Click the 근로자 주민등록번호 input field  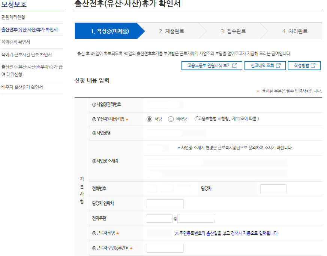click(x=165, y=248)
